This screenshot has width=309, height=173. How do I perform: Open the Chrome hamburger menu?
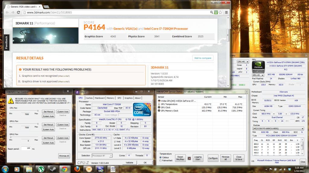pos(226,12)
